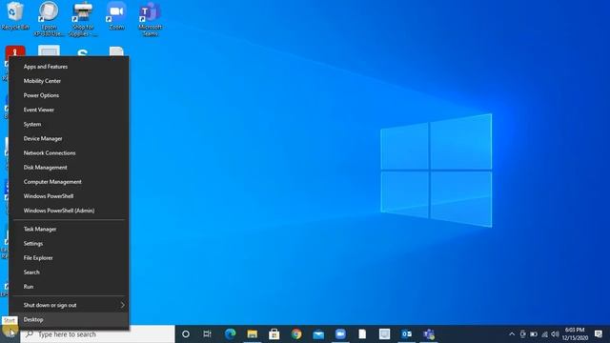Viewport: 610px width, 343px height.
Task: Open the Recycle Bin desktop icon
Action: [15, 15]
